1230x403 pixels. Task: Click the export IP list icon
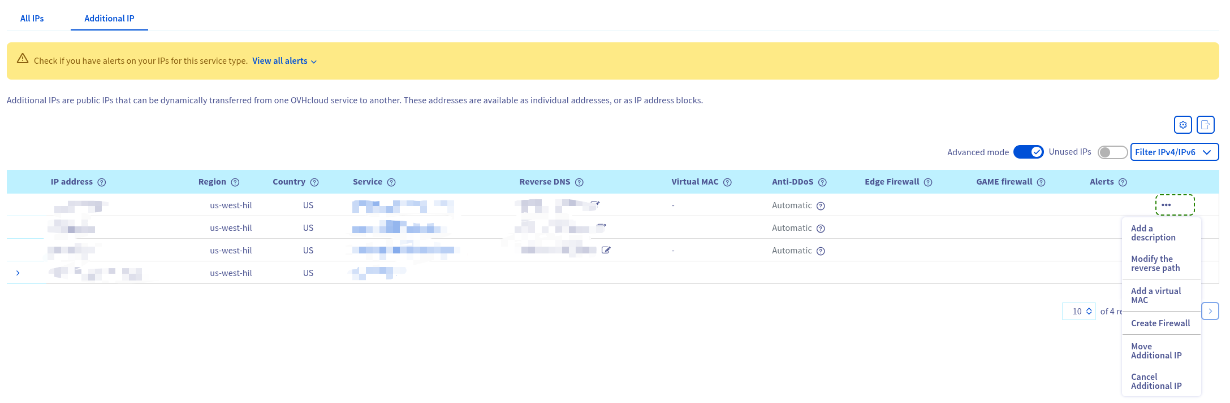1205,125
